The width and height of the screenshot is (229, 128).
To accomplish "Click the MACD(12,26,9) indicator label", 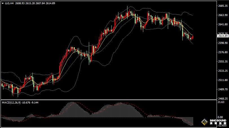I will coord(11,103).
